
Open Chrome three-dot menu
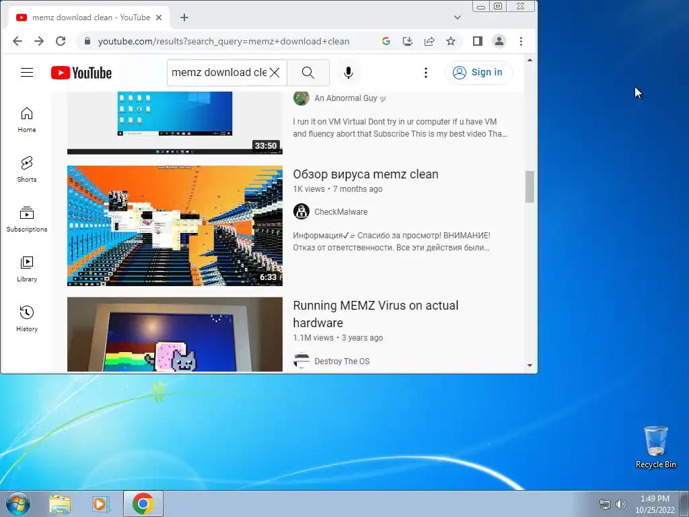pos(521,41)
